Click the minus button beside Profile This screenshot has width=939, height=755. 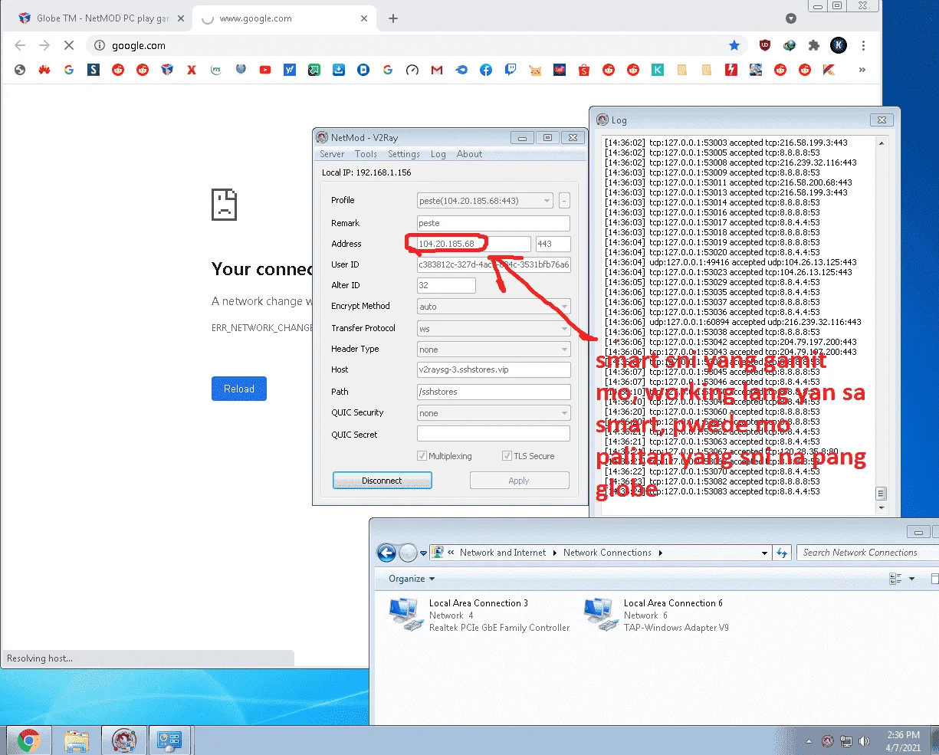tap(564, 201)
